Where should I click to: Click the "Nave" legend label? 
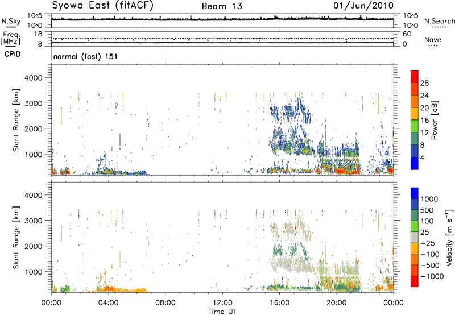433,39
